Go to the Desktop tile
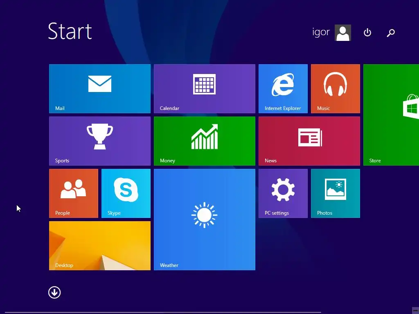Viewport: 419px width, 314px height. tap(100, 246)
